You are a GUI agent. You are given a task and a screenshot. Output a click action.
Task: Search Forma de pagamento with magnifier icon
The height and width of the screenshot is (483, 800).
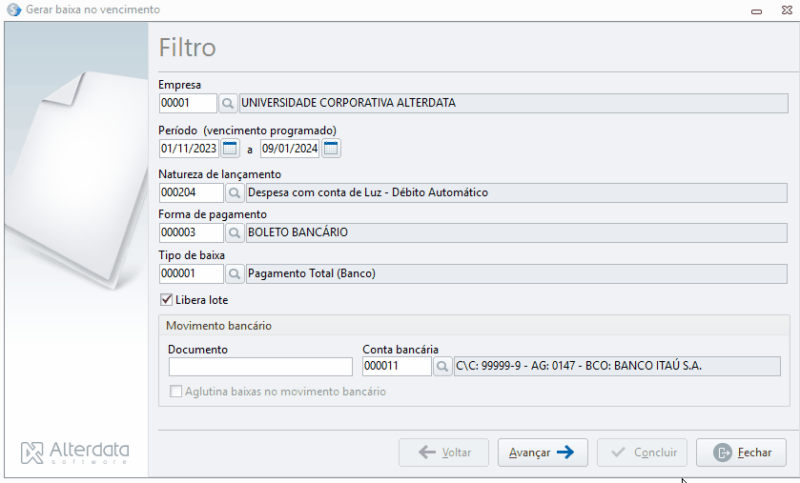pos(235,232)
